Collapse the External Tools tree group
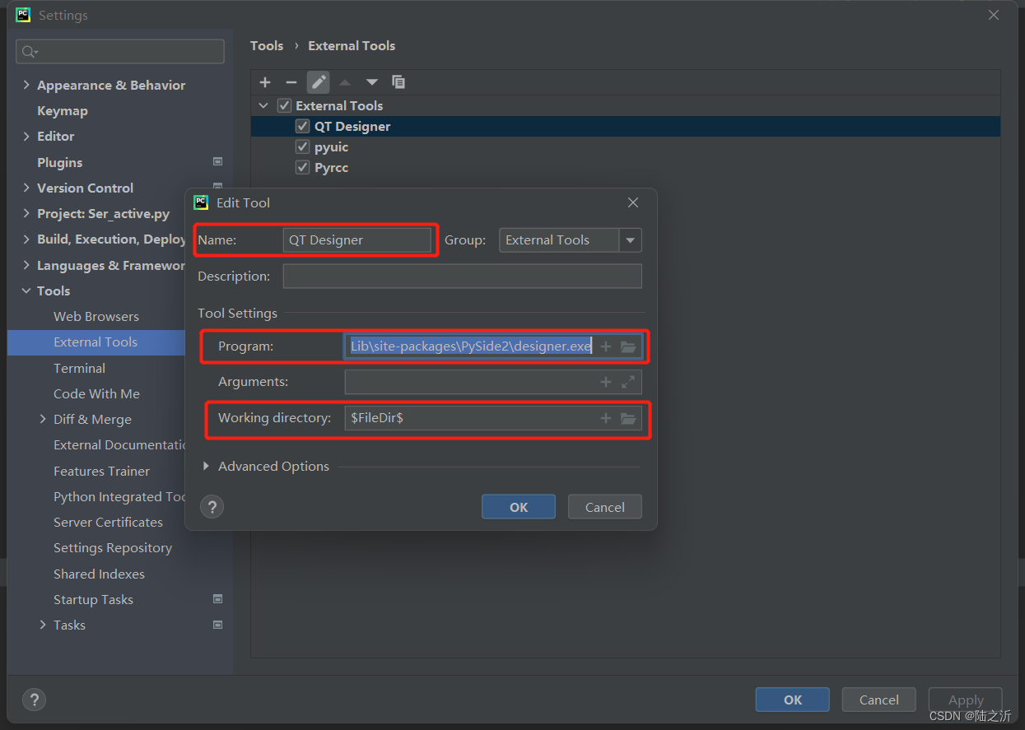This screenshot has height=730, width=1025. pos(263,105)
